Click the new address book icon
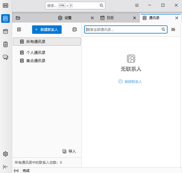 (x=19, y=29)
